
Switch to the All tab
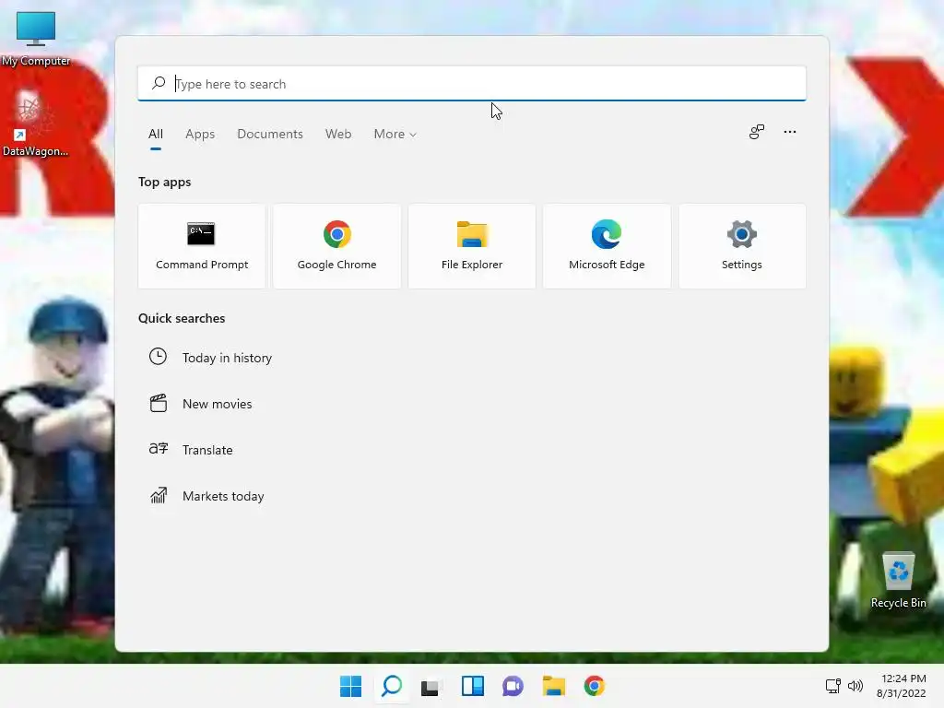point(156,134)
